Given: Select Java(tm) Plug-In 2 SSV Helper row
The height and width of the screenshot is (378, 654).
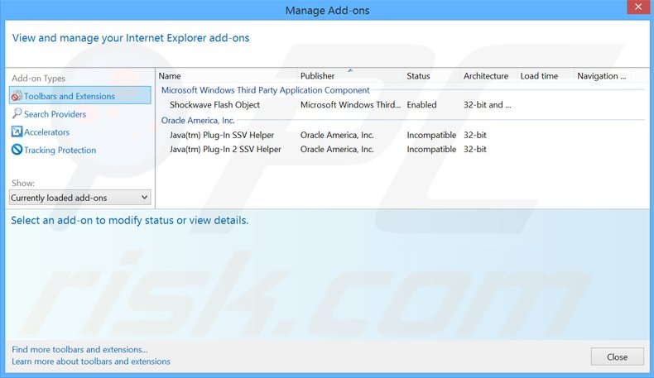Looking at the screenshot, I should pyautogui.click(x=225, y=150).
